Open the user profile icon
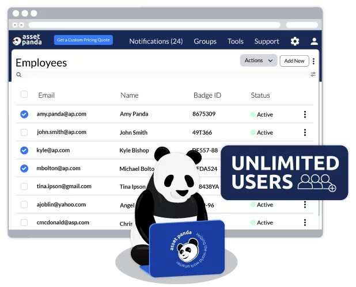 [314, 41]
